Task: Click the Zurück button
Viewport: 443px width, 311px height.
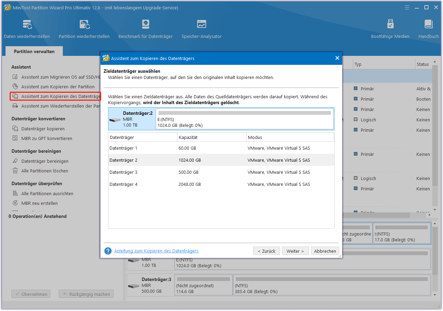Action: pos(267,251)
